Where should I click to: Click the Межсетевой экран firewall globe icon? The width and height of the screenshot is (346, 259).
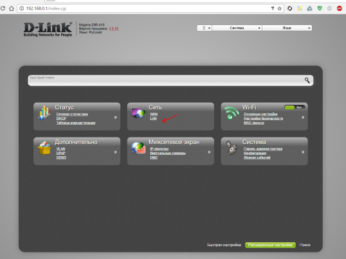click(138, 148)
